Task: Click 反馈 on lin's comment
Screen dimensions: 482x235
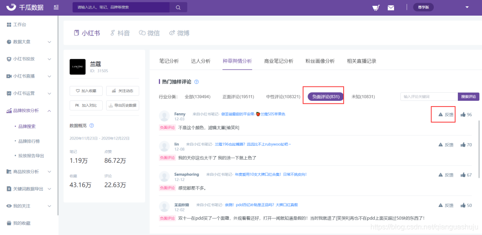Action: [x=446, y=144]
